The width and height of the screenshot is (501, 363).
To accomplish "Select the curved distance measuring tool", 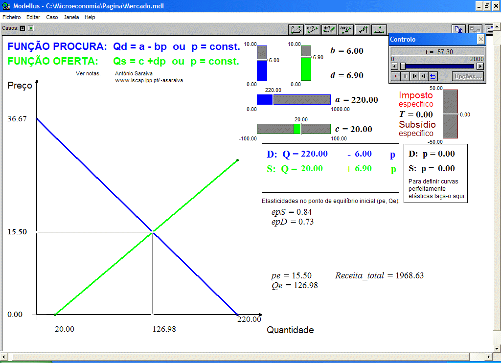I will click(x=329, y=29).
